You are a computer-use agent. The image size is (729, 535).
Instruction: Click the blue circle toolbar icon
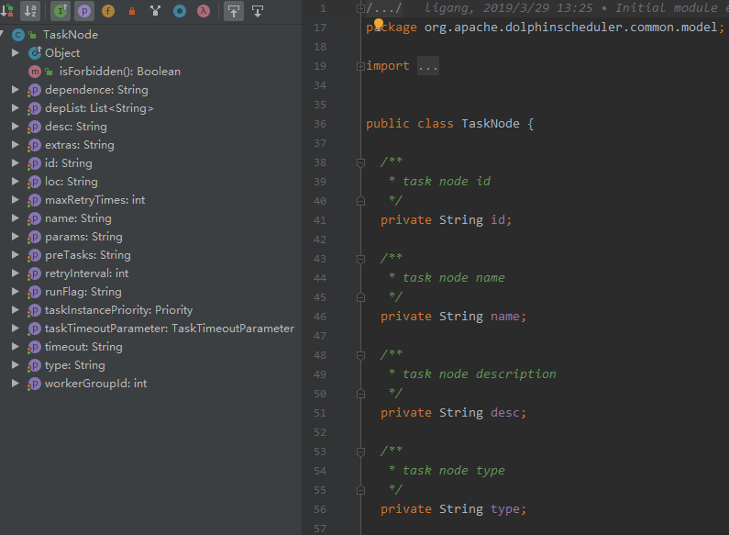coord(180,11)
